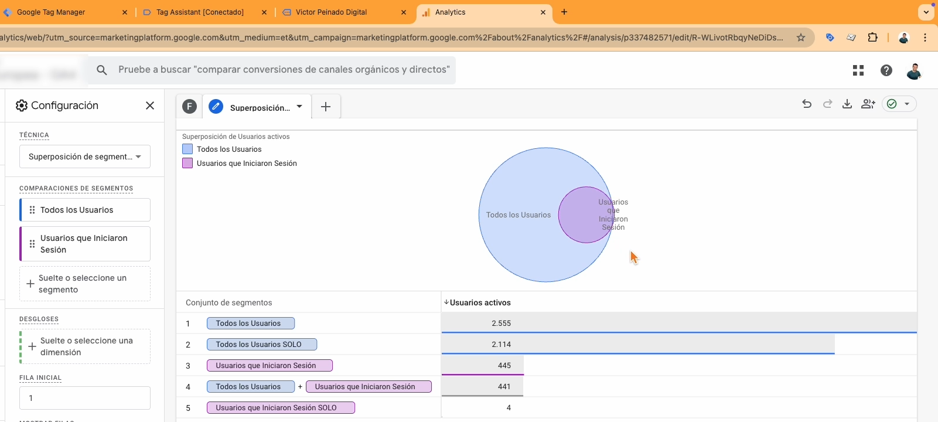Close the Configuración panel

pyautogui.click(x=150, y=105)
